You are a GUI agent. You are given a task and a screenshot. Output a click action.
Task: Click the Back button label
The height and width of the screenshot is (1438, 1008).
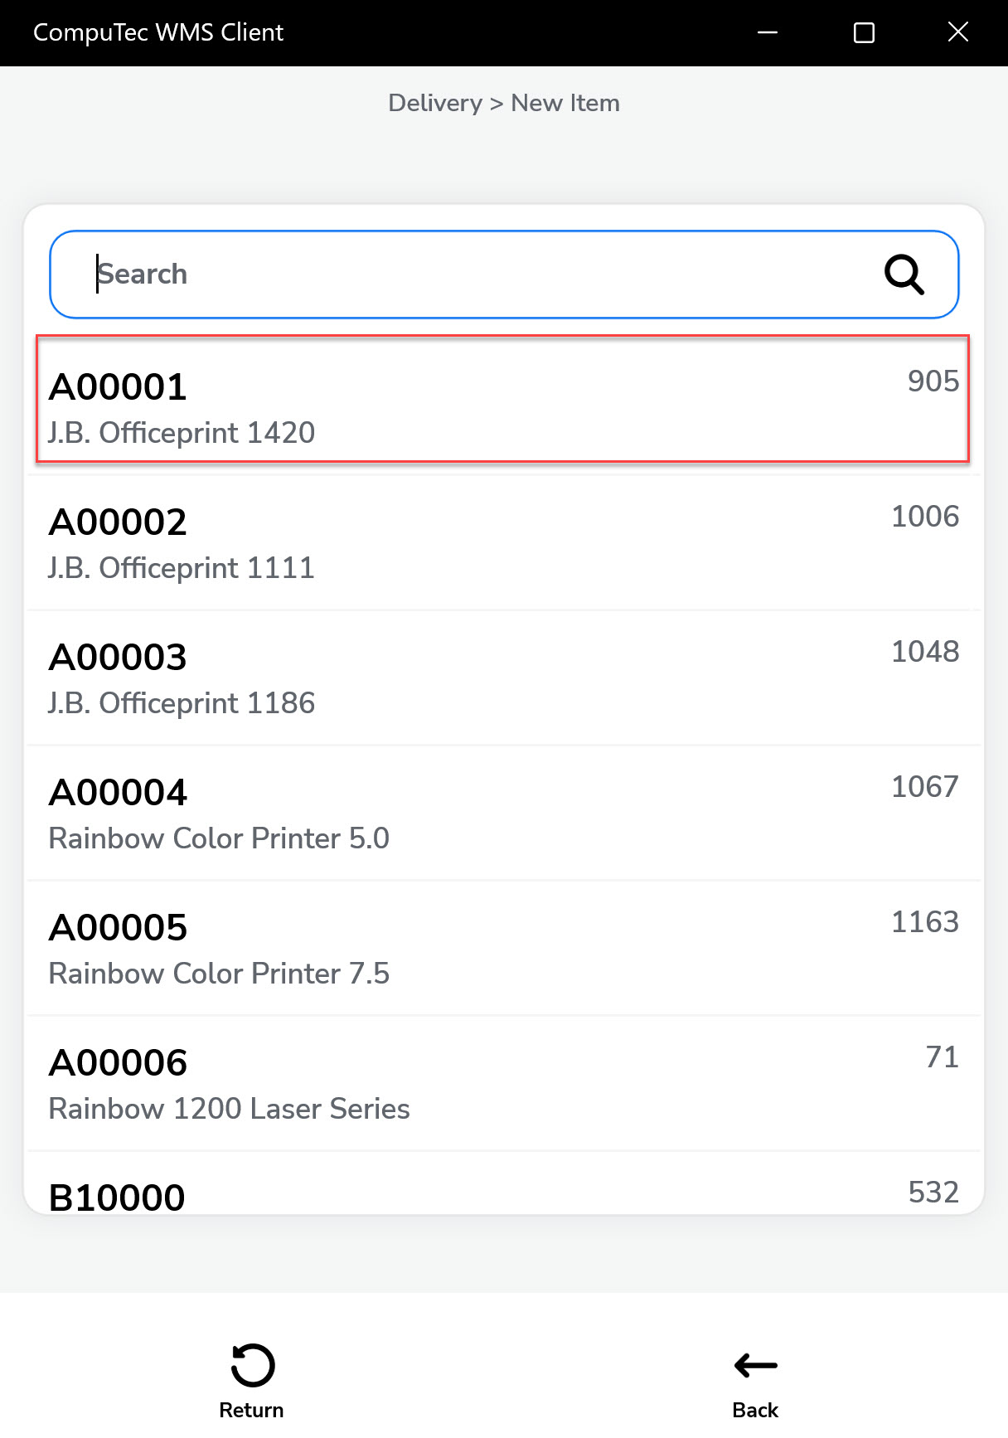coord(755,1409)
